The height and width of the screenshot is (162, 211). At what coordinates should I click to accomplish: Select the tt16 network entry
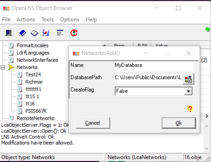click(x=30, y=103)
